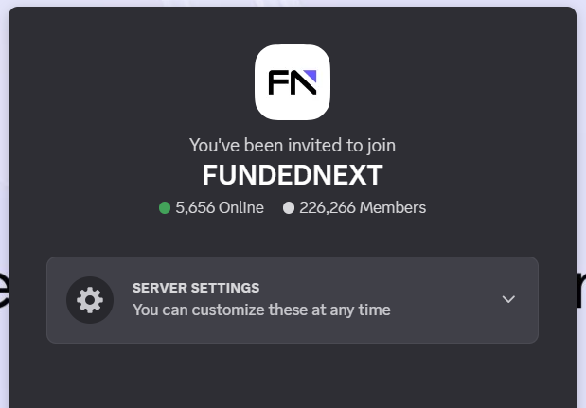Image resolution: width=586 pixels, height=408 pixels.
Task: Click 'You've been invited to join' text
Action: (293, 146)
